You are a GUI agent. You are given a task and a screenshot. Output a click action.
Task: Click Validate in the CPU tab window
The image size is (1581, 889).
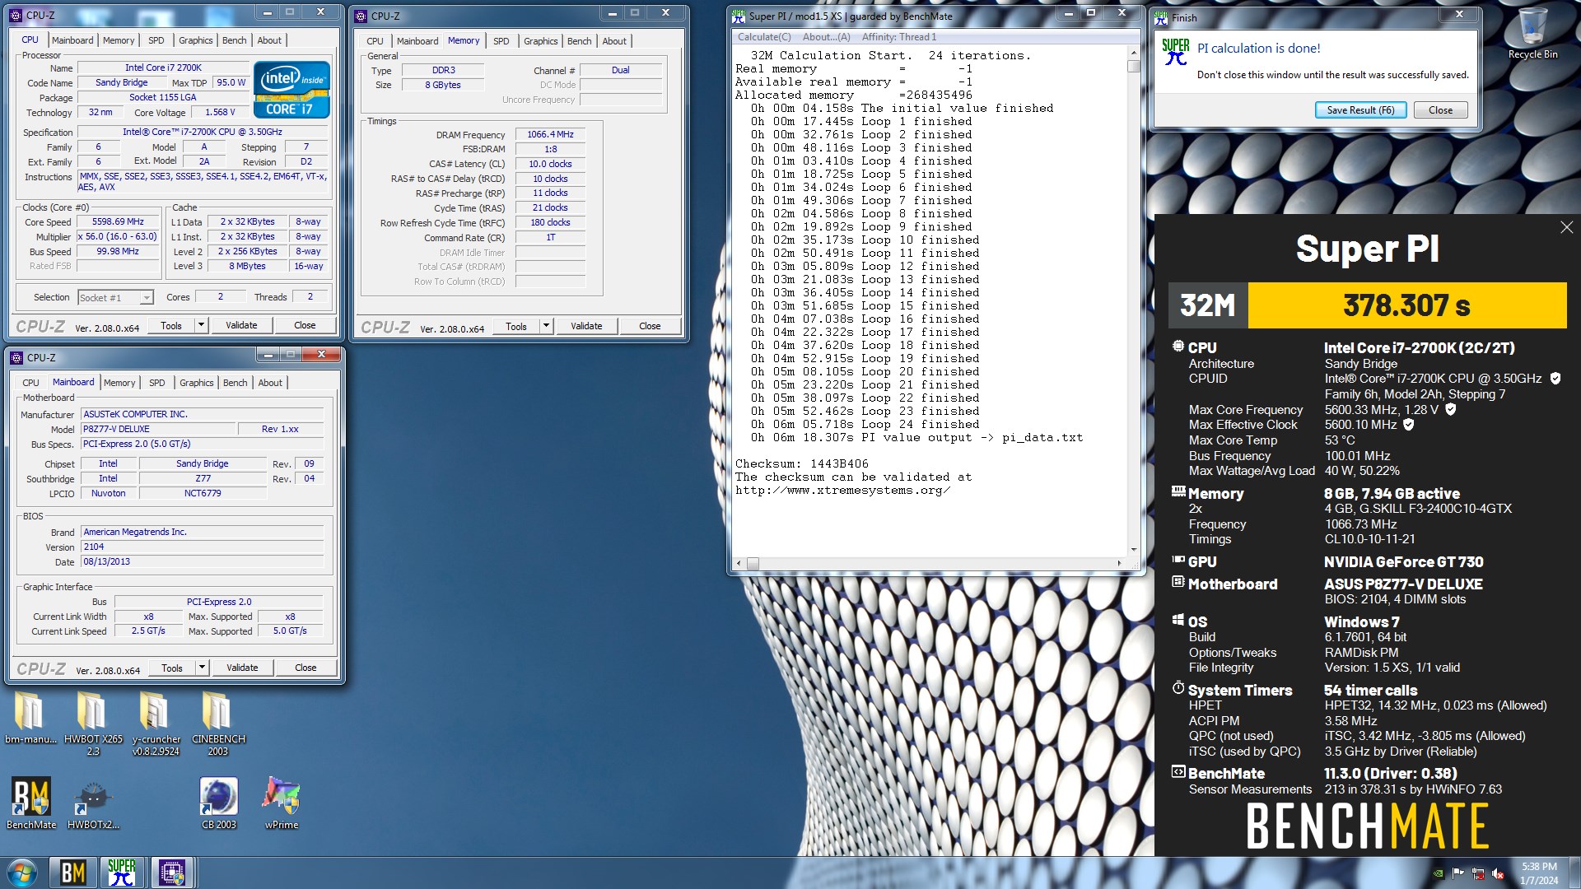point(241,325)
